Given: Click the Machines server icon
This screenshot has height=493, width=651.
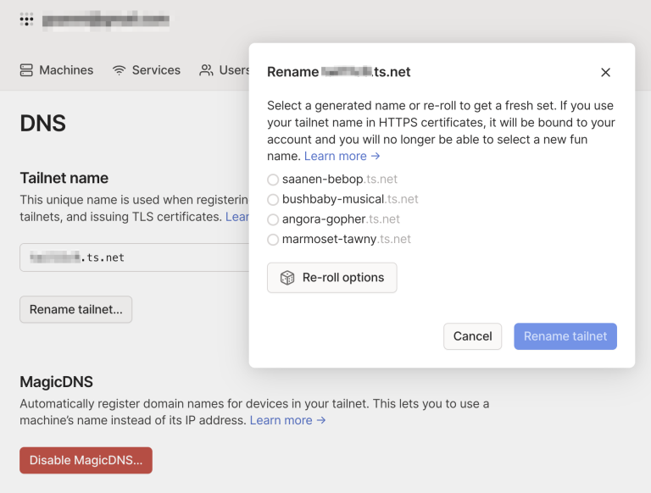Looking at the screenshot, I should coord(26,70).
